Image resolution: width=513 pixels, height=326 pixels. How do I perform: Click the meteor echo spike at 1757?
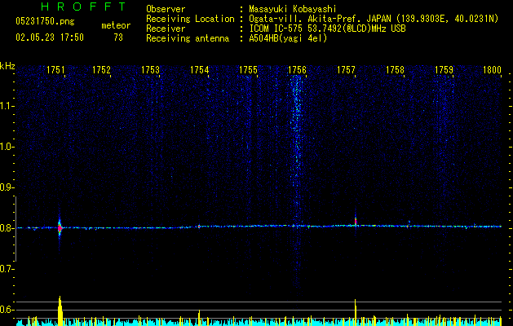point(356,221)
